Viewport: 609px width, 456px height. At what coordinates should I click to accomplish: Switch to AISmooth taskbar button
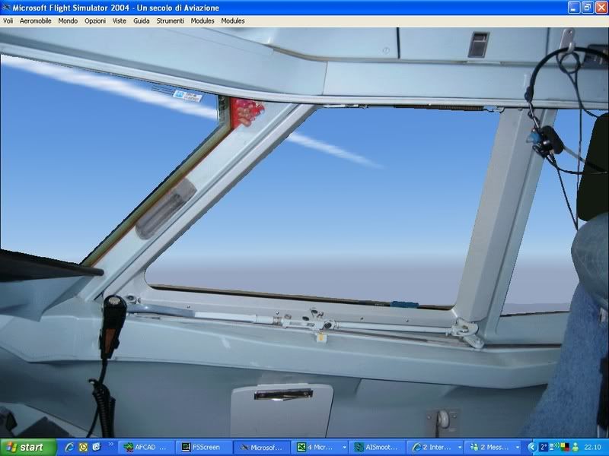(x=378, y=448)
